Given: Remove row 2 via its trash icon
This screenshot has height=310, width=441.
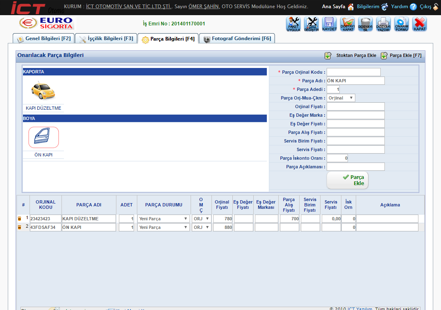Looking at the screenshot, I should click(19, 227).
